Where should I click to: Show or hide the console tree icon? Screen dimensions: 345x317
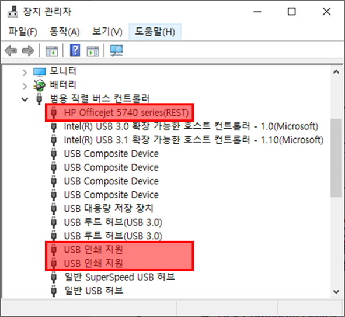52,51
